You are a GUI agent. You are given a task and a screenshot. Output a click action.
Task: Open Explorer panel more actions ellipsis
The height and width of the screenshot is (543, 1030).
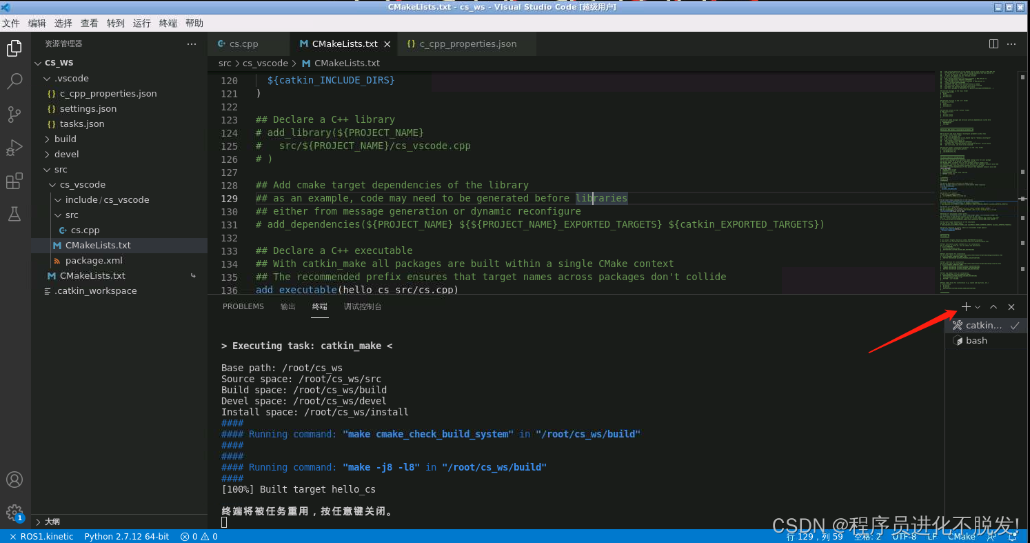click(x=192, y=43)
